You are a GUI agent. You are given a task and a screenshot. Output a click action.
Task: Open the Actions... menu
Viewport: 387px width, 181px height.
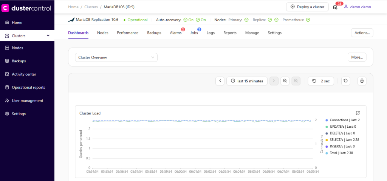click(362, 33)
